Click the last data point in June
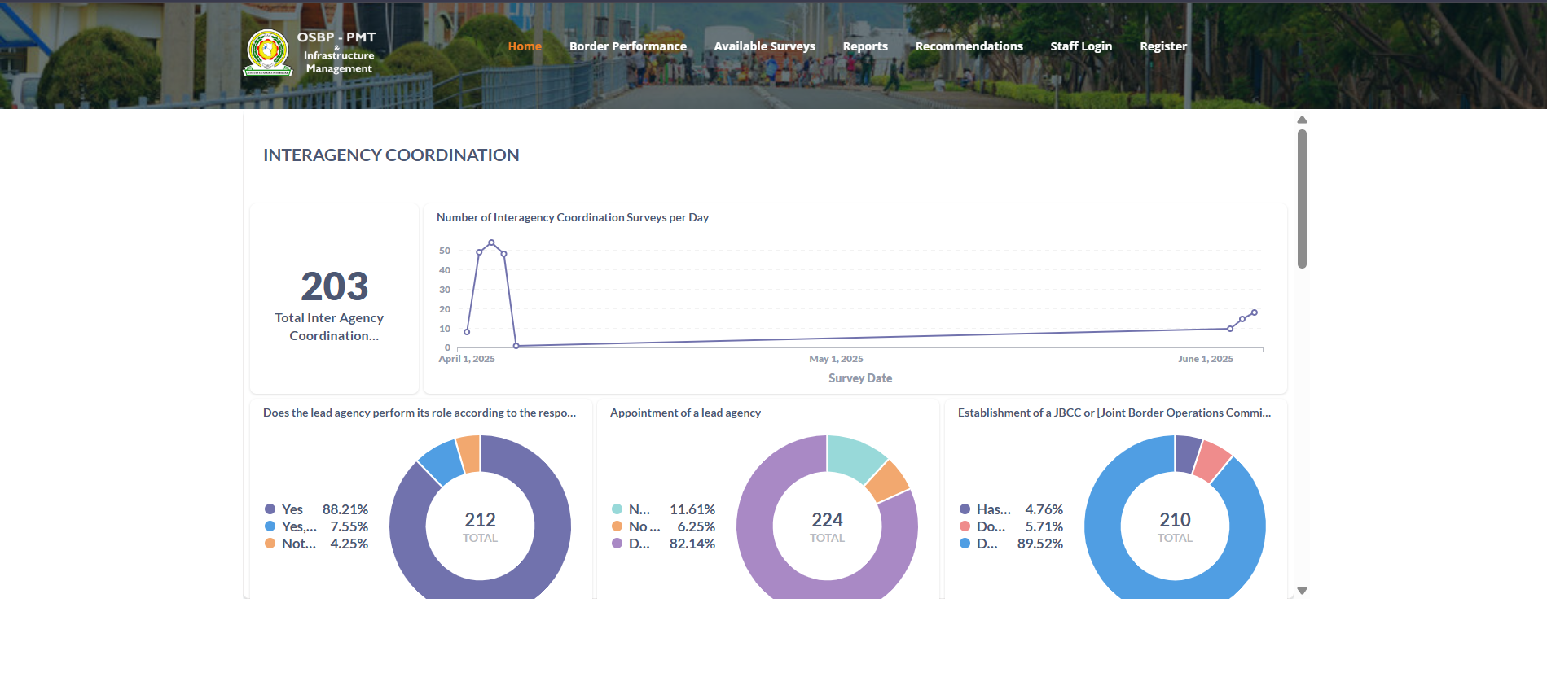 pyautogui.click(x=1255, y=312)
